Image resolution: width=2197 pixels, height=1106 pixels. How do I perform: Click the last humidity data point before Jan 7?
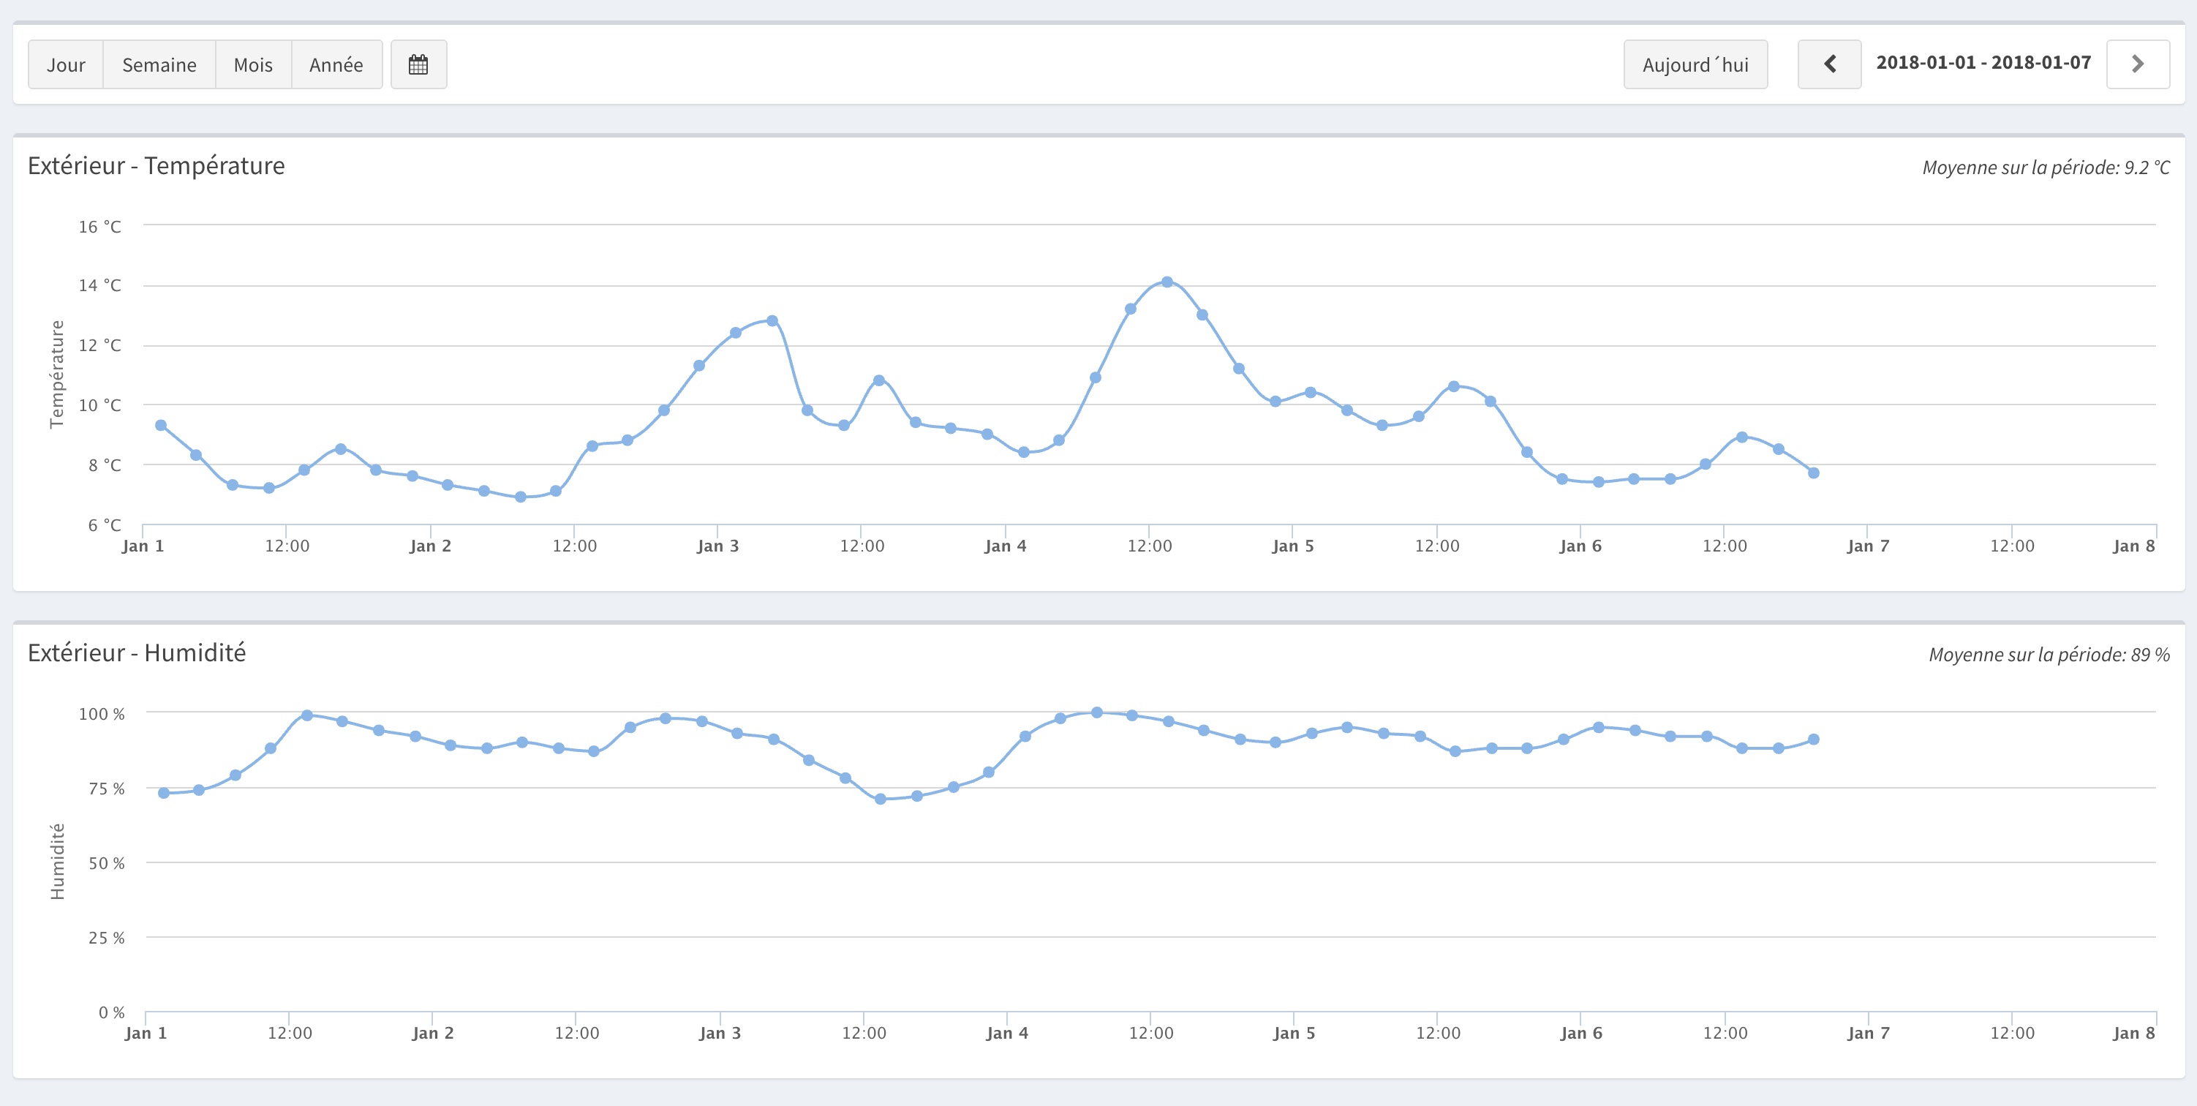click(x=1813, y=740)
